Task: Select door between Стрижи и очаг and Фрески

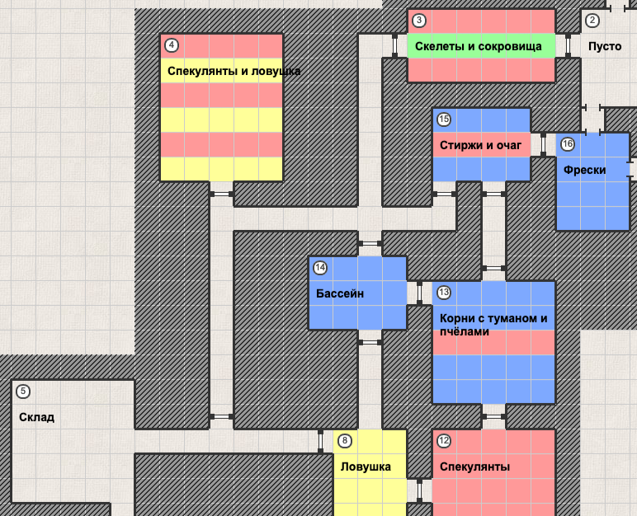Action: point(543,144)
